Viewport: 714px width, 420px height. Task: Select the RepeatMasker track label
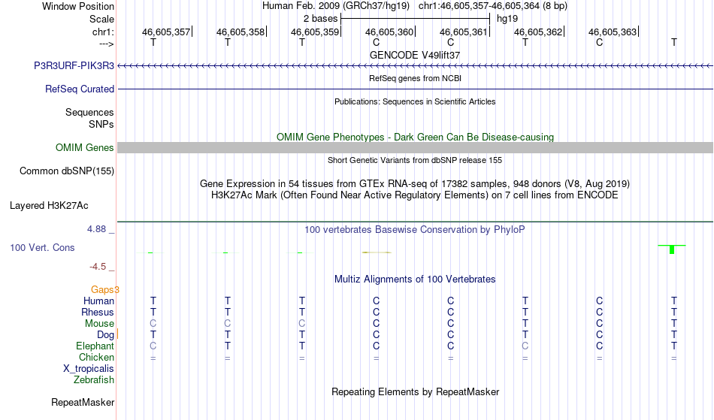(83, 402)
